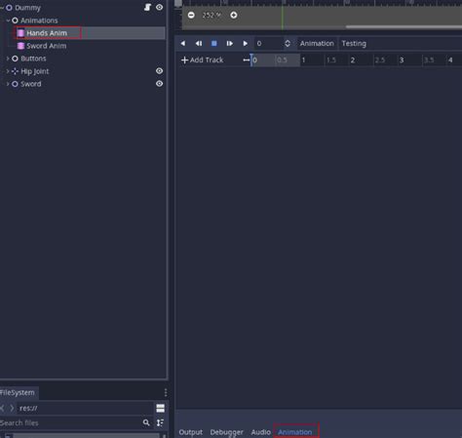Toggle FileSystem split view mode icon
Screen dimensions: 462x438
160,408
